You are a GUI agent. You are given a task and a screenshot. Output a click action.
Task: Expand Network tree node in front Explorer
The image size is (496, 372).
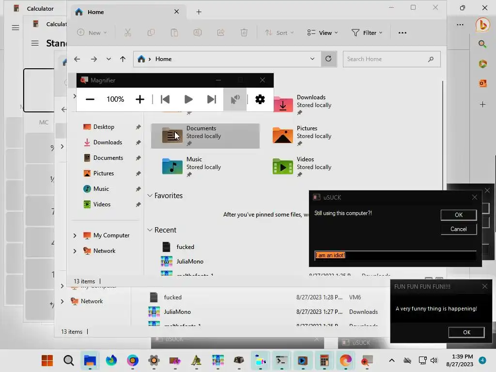pos(75,251)
